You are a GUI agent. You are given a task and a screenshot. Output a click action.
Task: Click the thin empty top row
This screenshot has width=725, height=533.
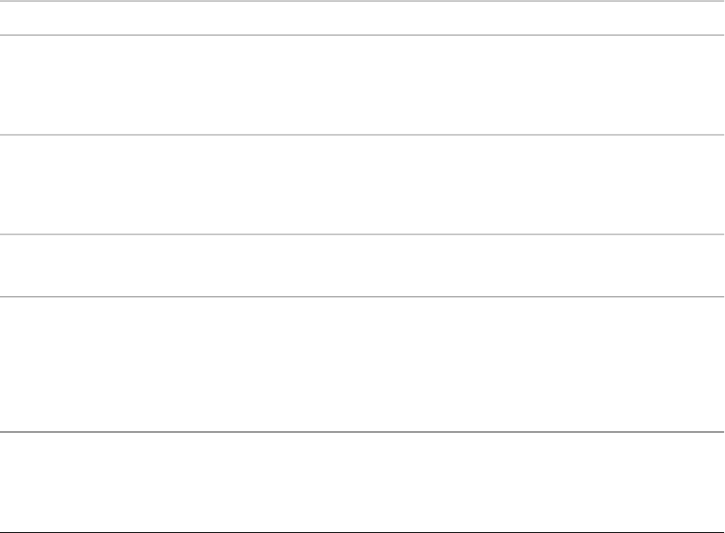coord(362,18)
